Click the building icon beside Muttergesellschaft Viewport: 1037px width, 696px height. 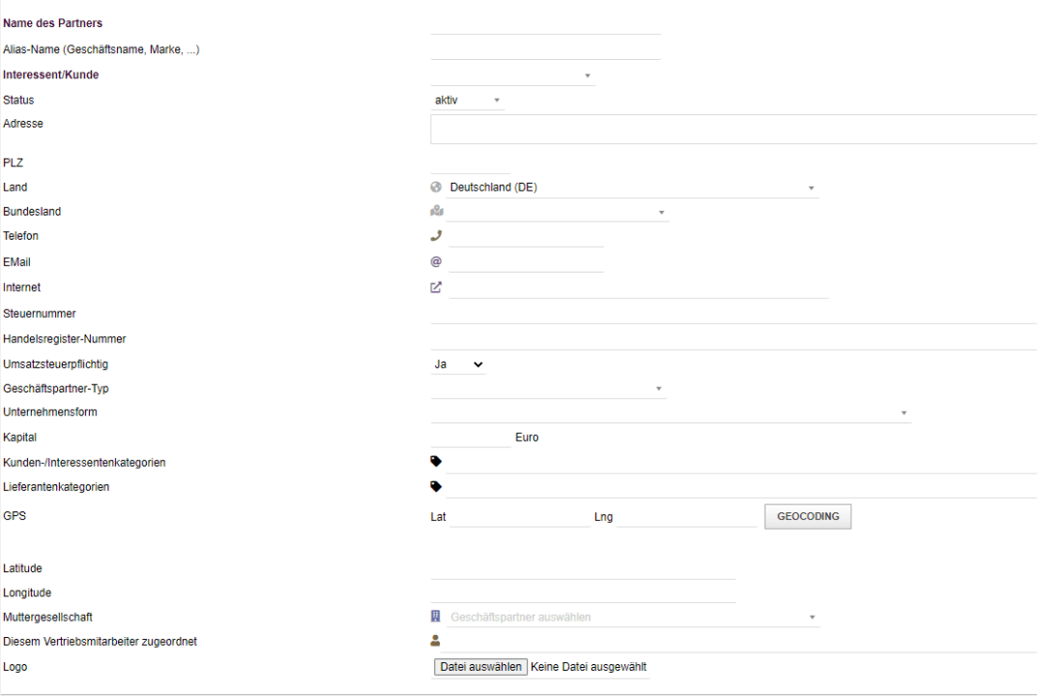coord(436,617)
